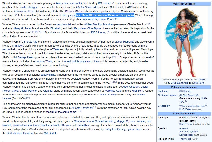Open the Ares villain link
This screenshot has height=142, width=212.
pos(125,87)
